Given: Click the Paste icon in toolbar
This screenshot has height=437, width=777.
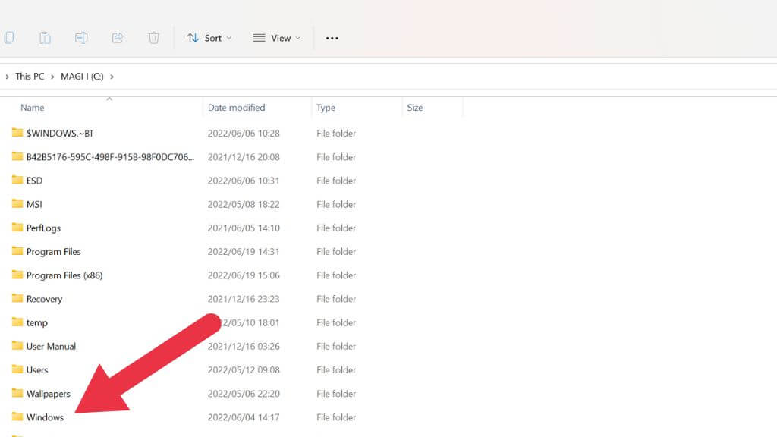Looking at the screenshot, I should 45,38.
